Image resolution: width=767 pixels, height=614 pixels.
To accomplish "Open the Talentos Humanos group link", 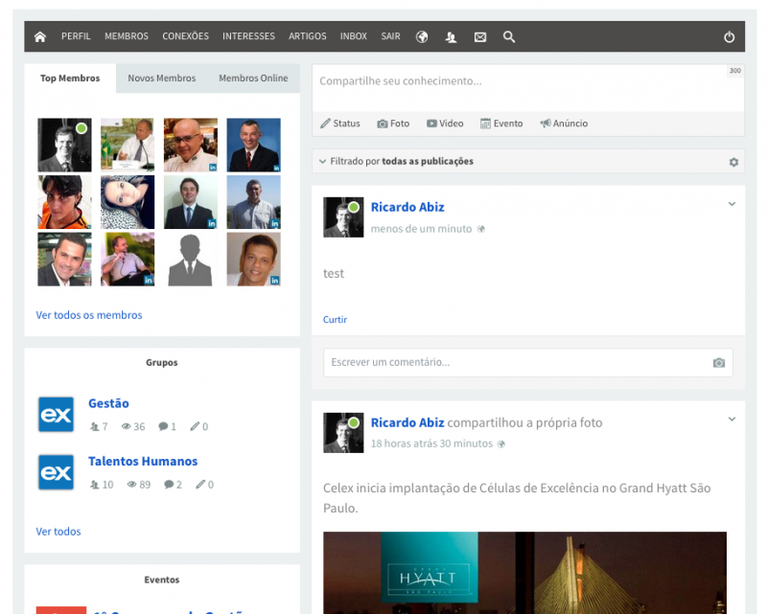I will pos(143,461).
